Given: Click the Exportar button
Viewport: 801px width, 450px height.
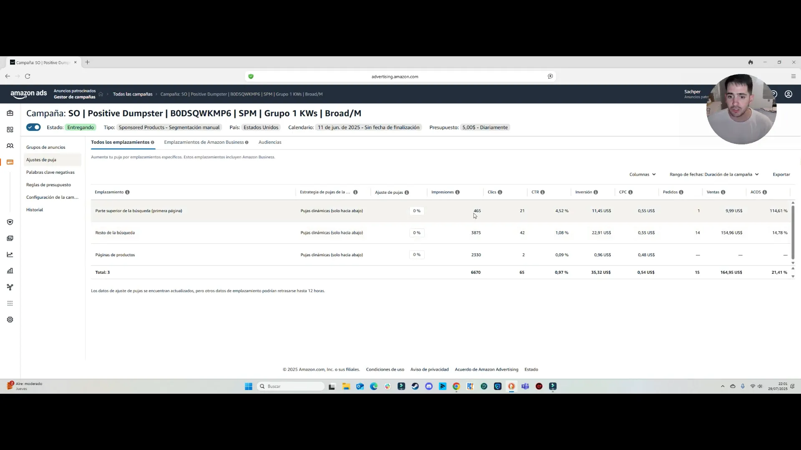Looking at the screenshot, I should 781,175.
